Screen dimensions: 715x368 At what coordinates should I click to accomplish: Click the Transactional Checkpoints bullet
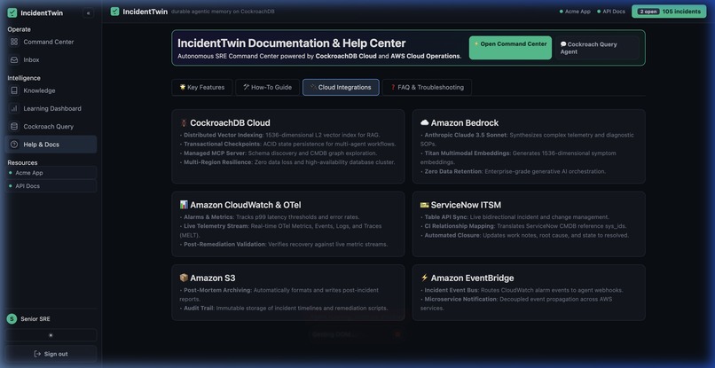coord(287,145)
